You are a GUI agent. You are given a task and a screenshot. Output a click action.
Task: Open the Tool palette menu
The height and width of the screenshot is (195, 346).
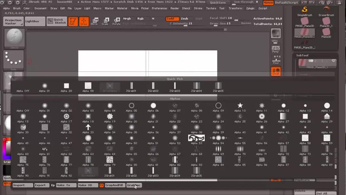222,8
